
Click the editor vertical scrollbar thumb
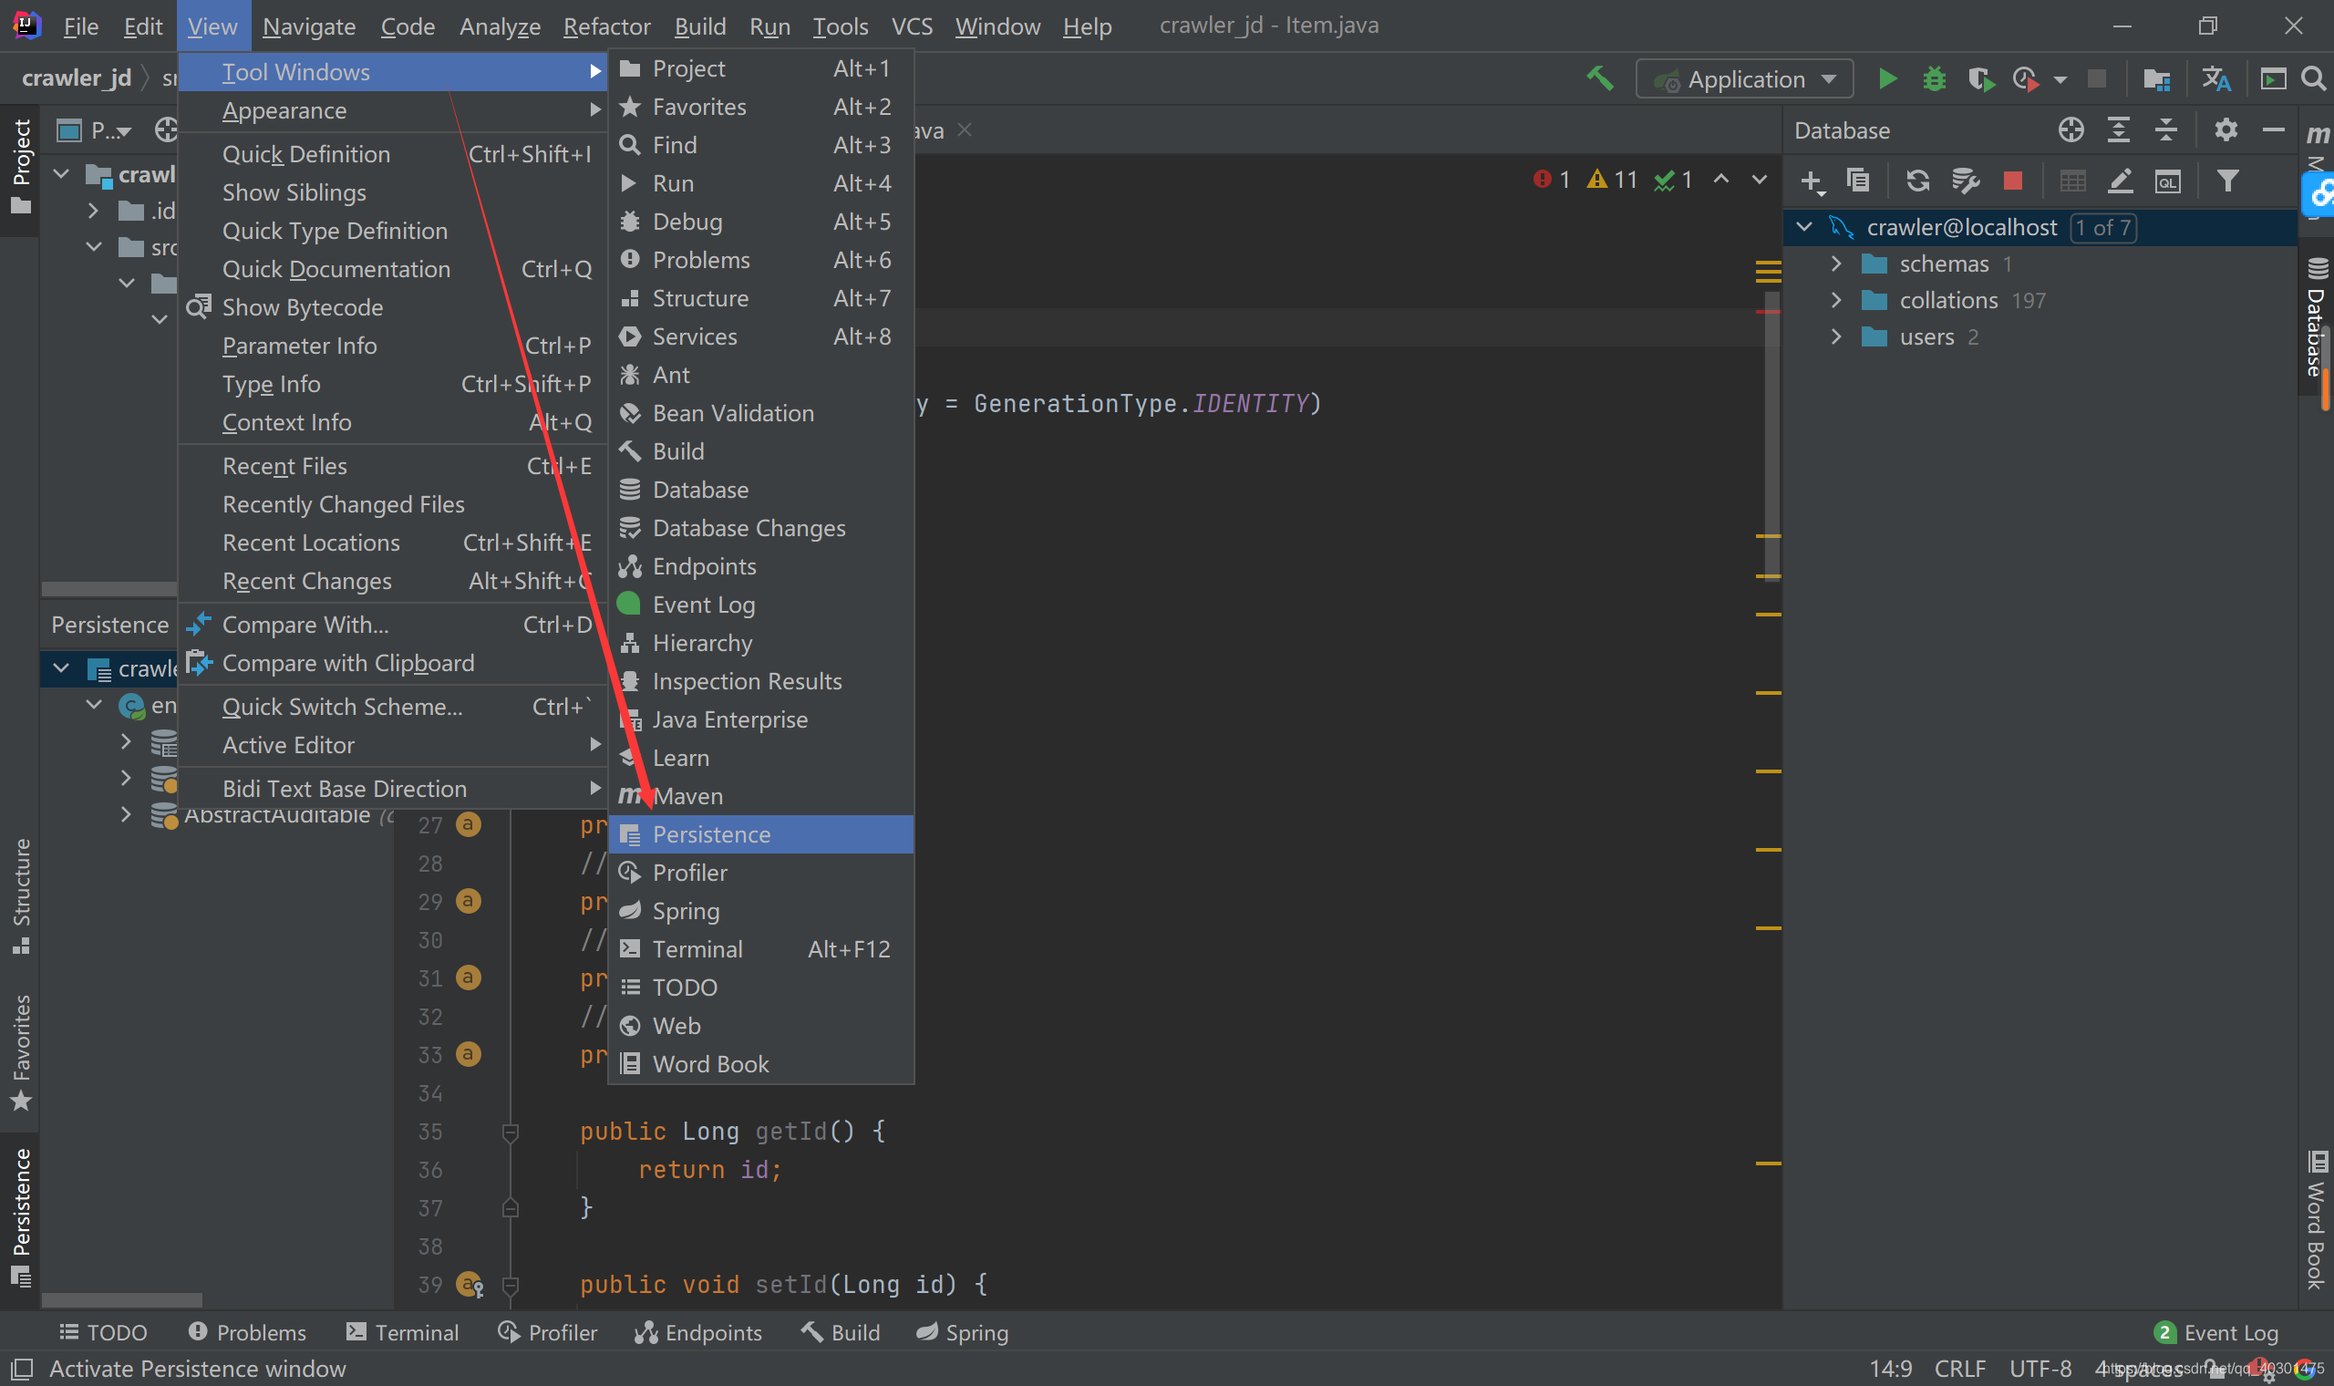pos(1771,439)
